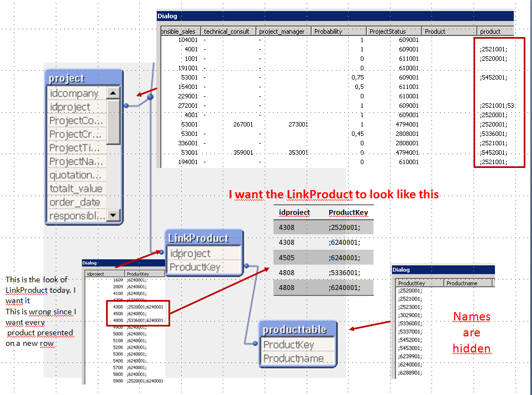
Task: Select the idproject field in project table
Action: pos(77,107)
